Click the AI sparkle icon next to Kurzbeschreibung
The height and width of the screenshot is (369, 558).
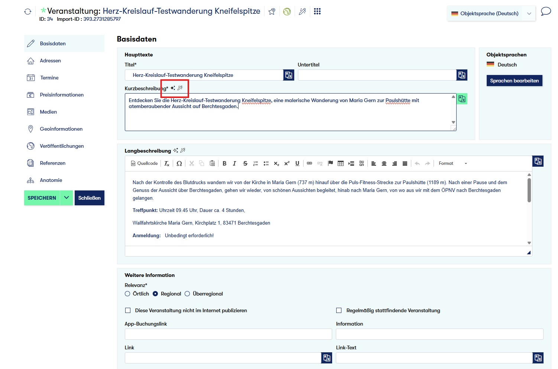click(173, 88)
